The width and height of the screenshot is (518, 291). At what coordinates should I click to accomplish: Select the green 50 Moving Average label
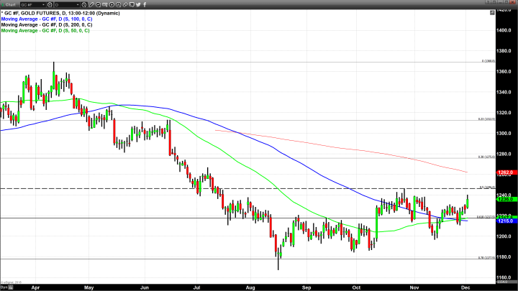pyautogui.click(x=45, y=31)
